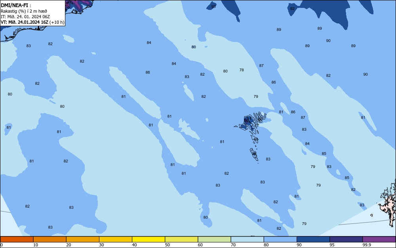Image resolution: width=396 pixels, height=248 pixels.
Task: Click the humidity value '78' on the map
Action: (242, 70)
